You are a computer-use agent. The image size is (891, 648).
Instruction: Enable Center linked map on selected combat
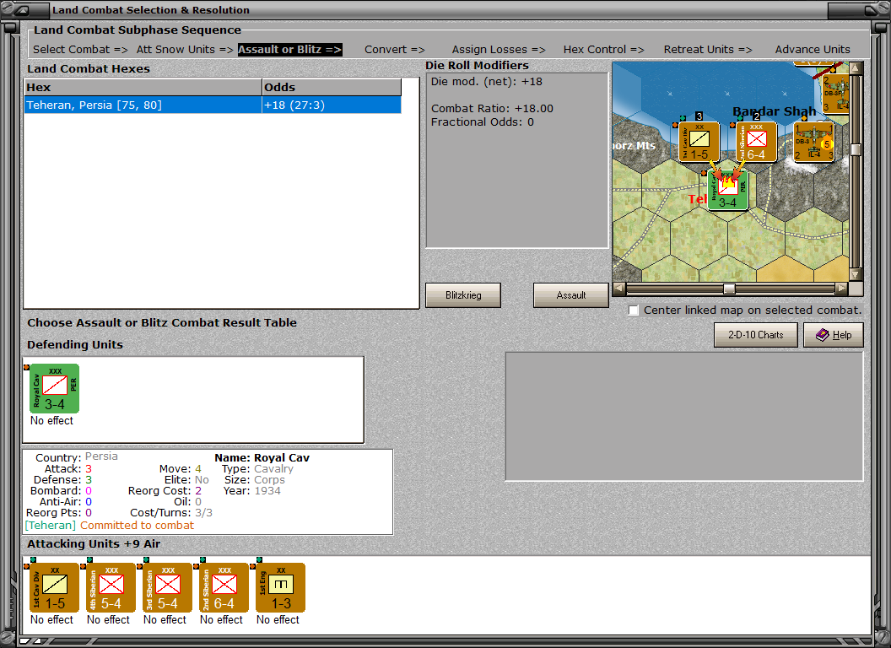point(634,310)
